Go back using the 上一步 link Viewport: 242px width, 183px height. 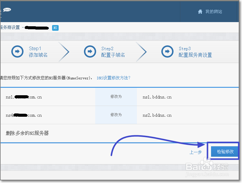coord(196,152)
